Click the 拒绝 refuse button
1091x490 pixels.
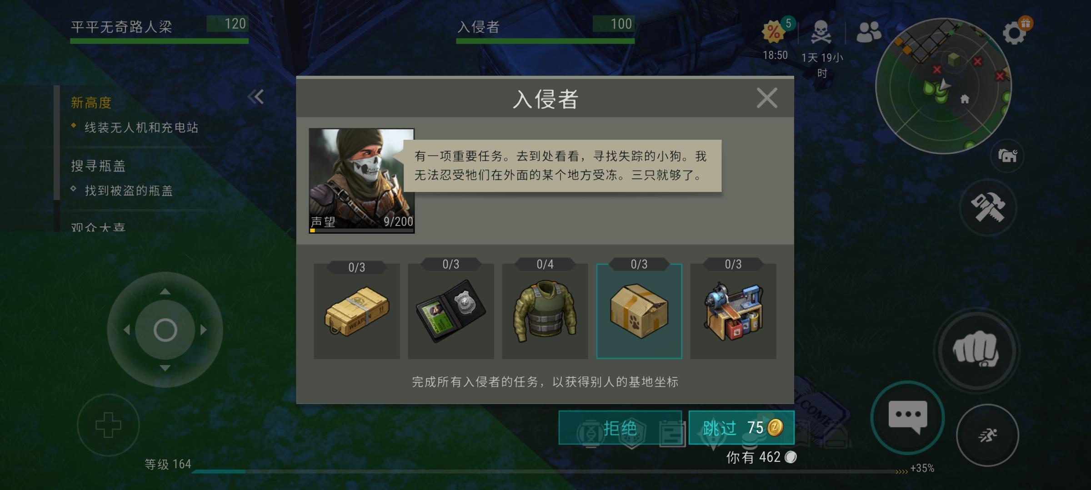click(x=620, y=427)
